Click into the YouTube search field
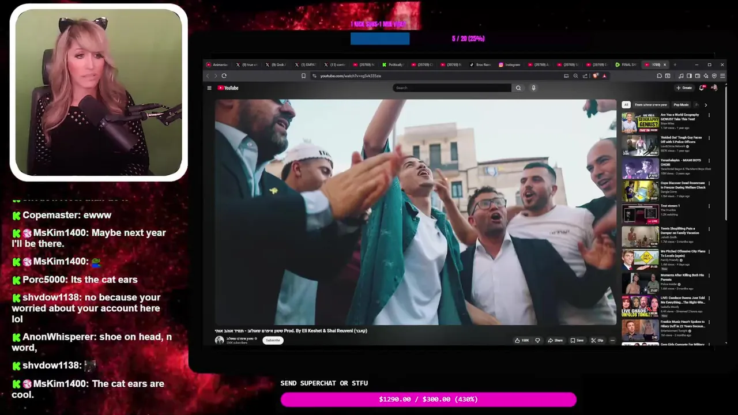Screen dimensions: 738x415 point(452,88)
